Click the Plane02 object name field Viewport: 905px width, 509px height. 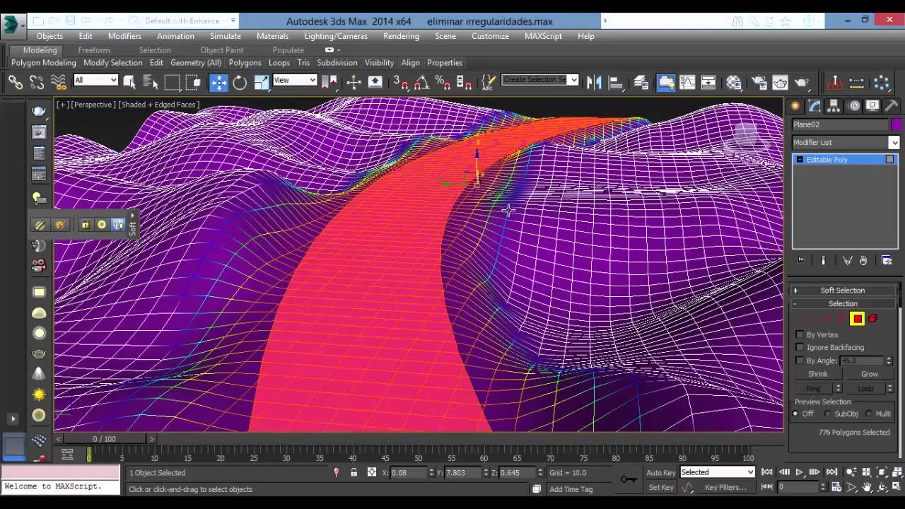[x=840, y=124]
